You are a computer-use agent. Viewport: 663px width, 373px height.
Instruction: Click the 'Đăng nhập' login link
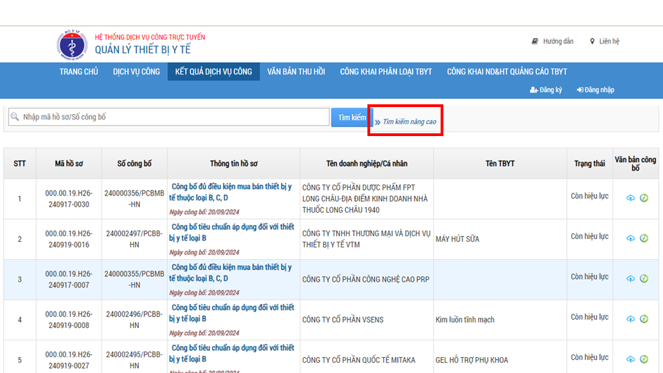point(595,90)
